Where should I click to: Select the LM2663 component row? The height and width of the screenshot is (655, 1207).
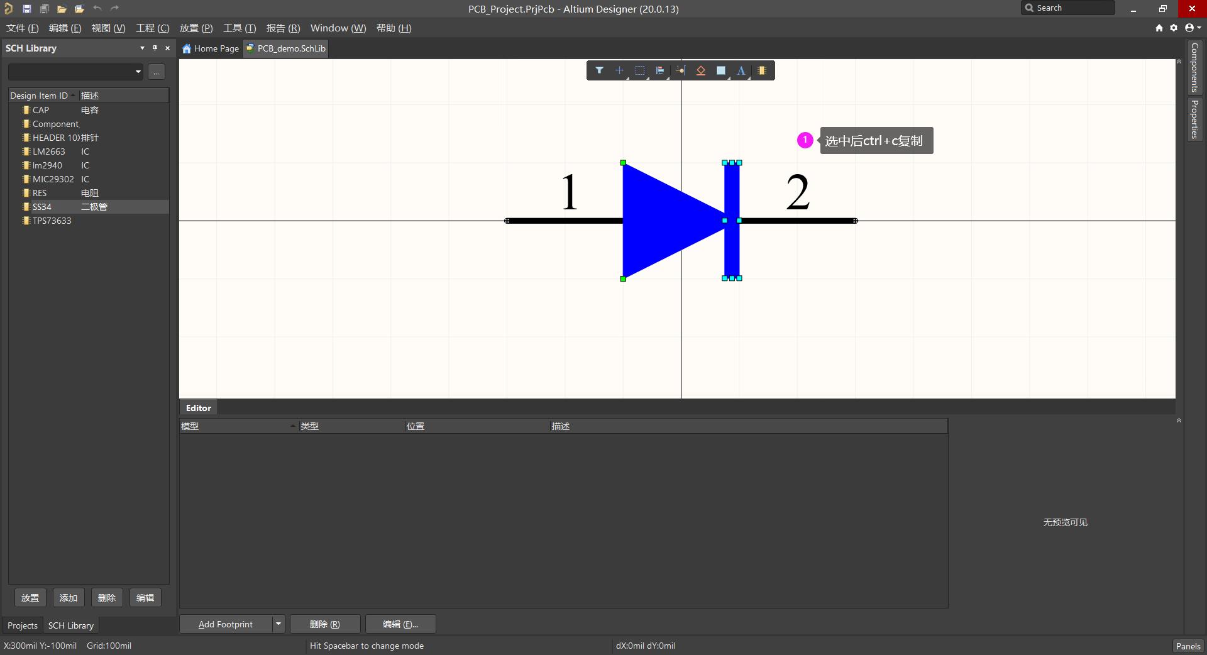pos(89,151)
